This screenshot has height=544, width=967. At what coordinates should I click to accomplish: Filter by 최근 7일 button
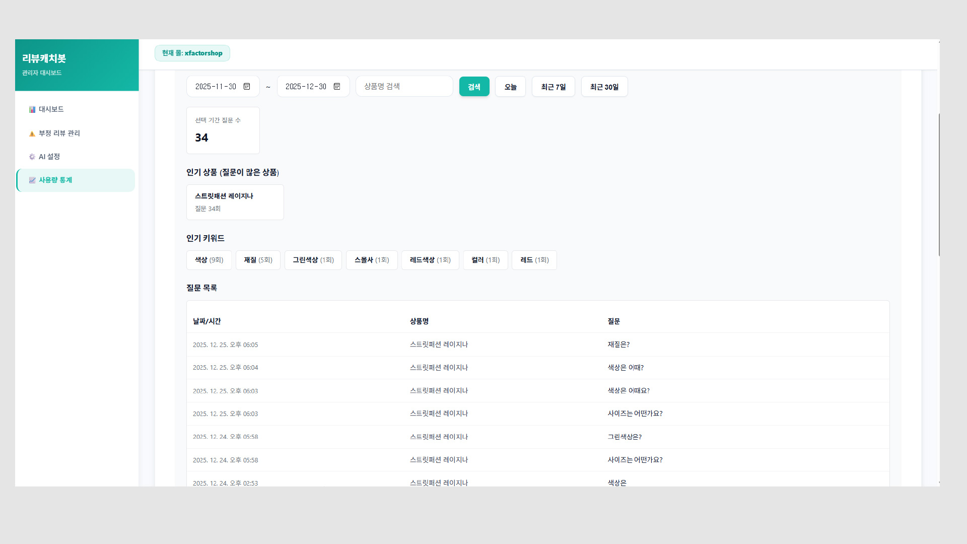(x=553, y=87)
